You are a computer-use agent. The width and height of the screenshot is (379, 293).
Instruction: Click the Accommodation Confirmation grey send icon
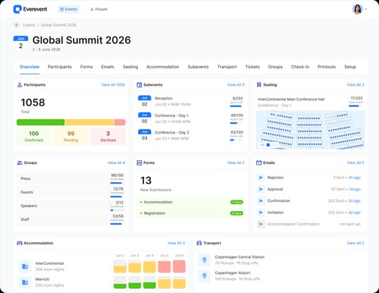pyautogui.click(x=261, y=224)
